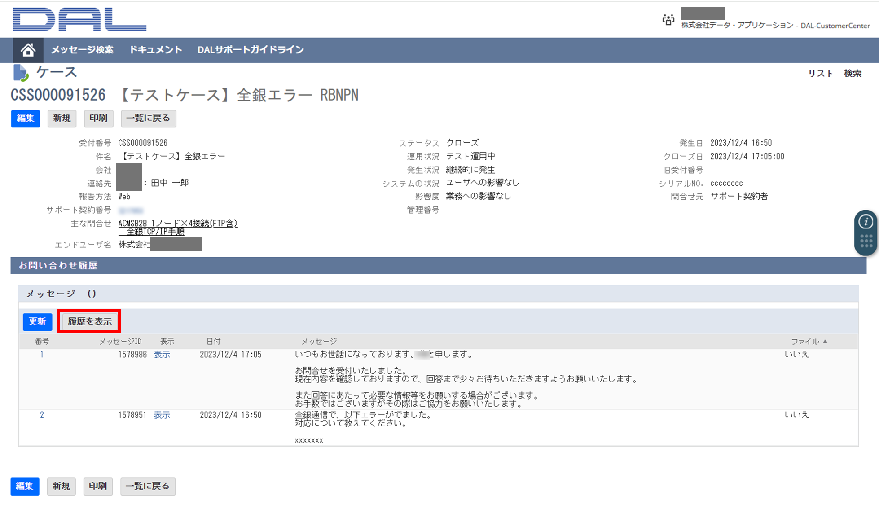Click the メッセージ column header
879x505 pixels.
click(319, 342)
